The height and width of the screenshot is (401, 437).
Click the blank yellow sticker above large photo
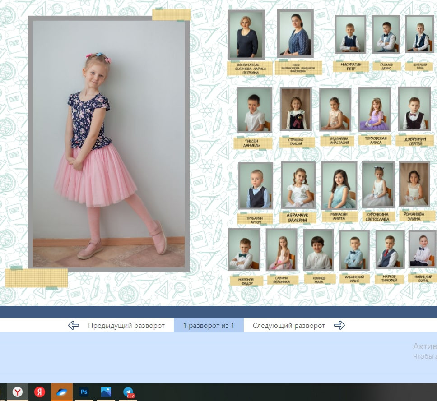coord(171,15)
